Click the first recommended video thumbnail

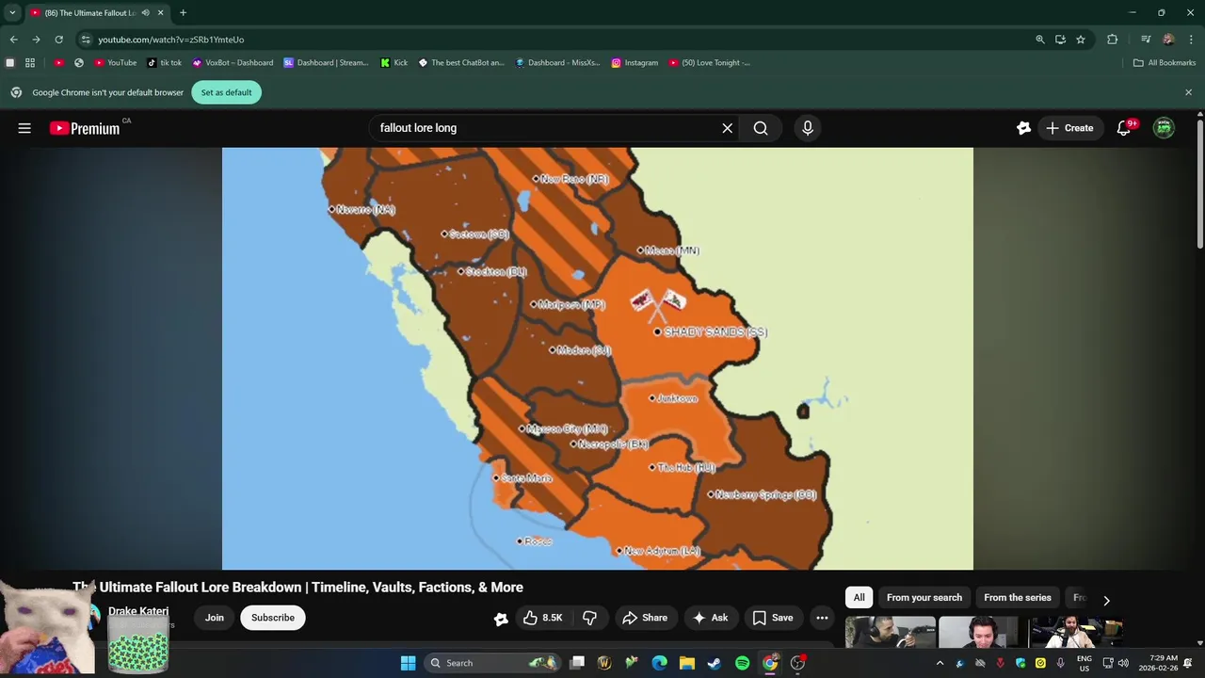click(890, 632)
